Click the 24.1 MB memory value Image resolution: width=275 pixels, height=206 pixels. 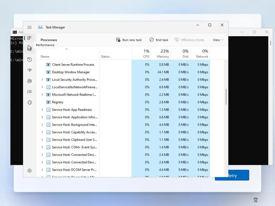163,72
